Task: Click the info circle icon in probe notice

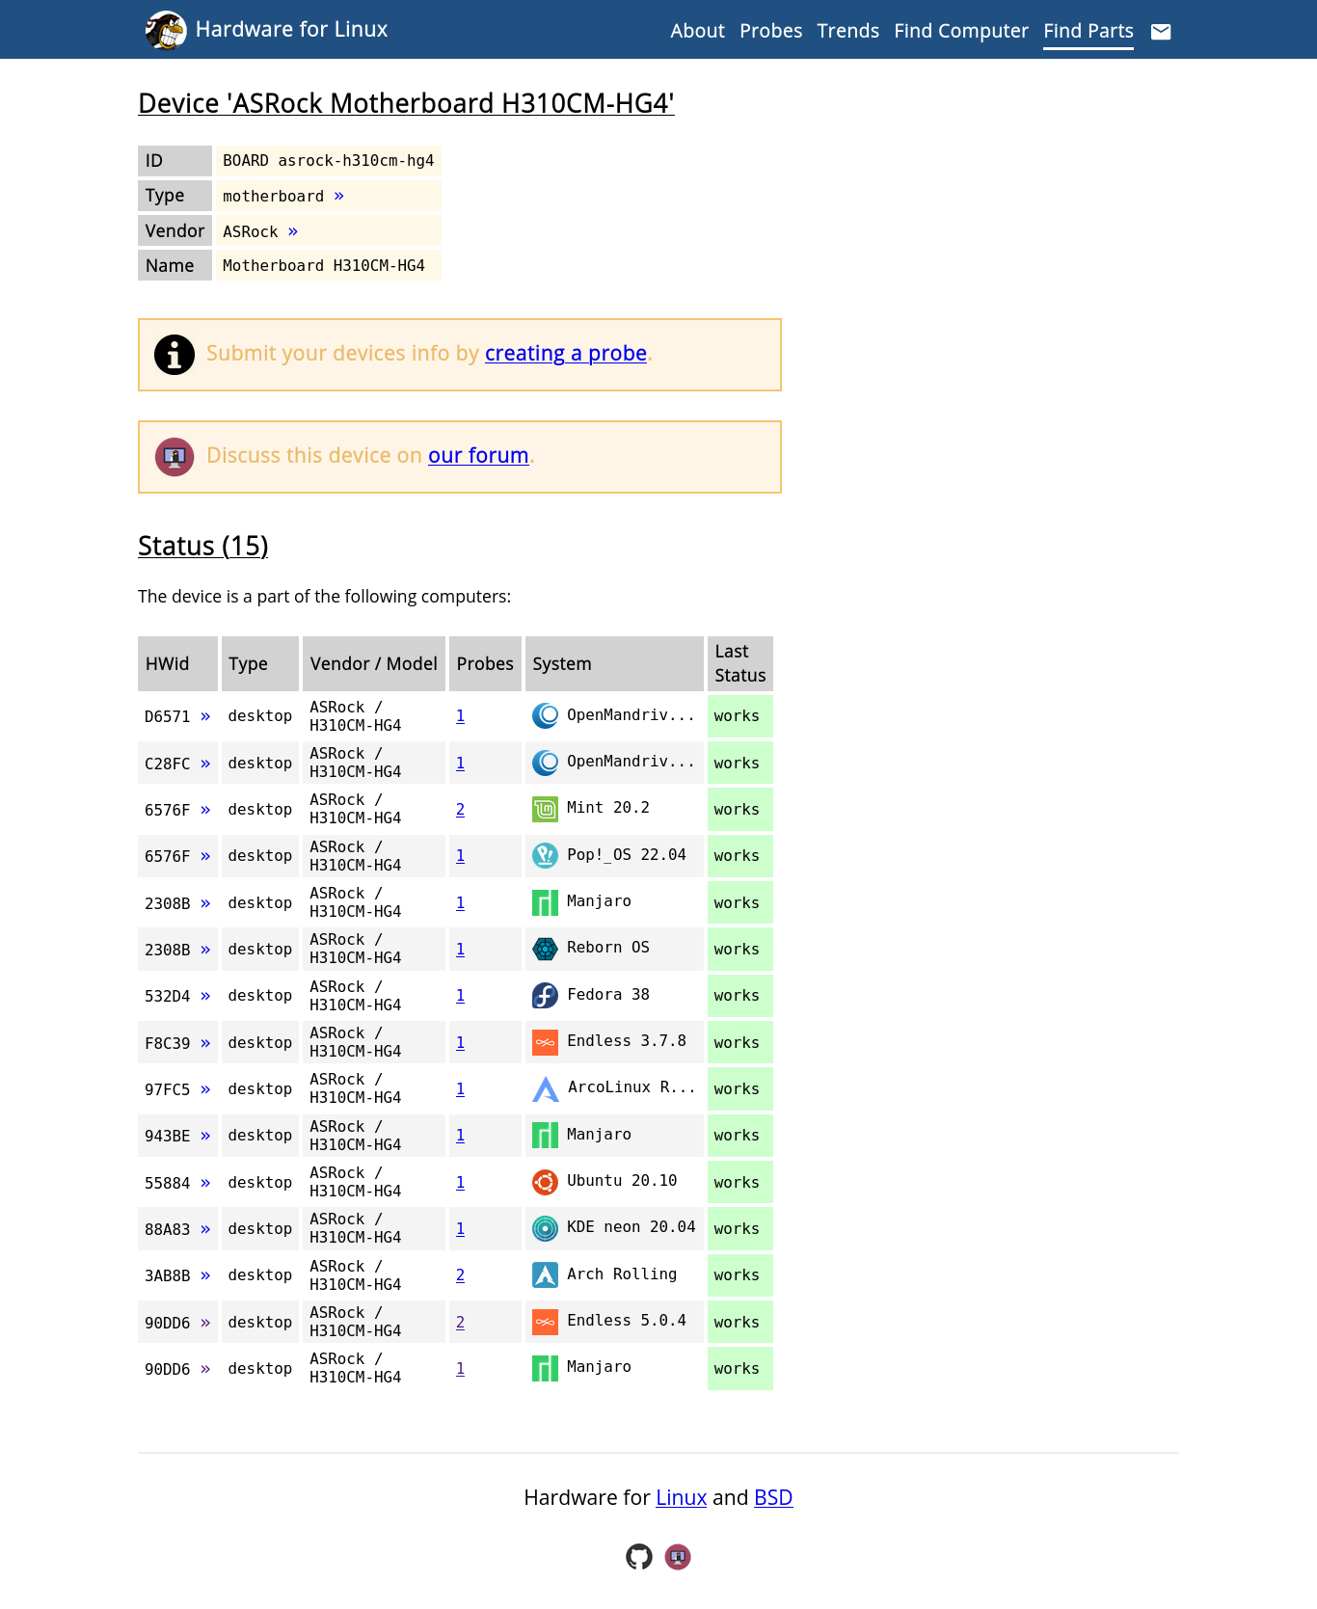Action: click(175, 355)
